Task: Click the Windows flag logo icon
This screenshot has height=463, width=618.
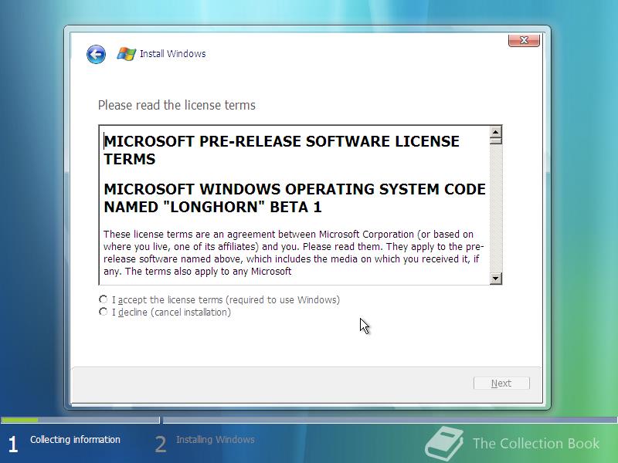Action: click(126, 53)
